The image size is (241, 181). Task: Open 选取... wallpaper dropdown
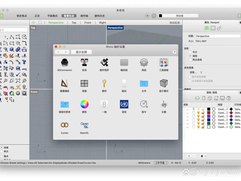(x=196, y=72)
